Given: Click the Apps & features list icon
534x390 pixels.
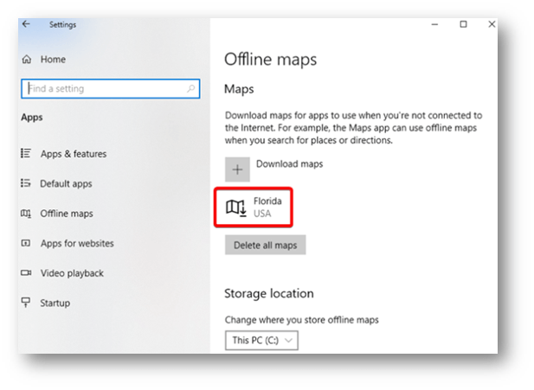Looking at the screenshot, I should click(x=26, y=153).
